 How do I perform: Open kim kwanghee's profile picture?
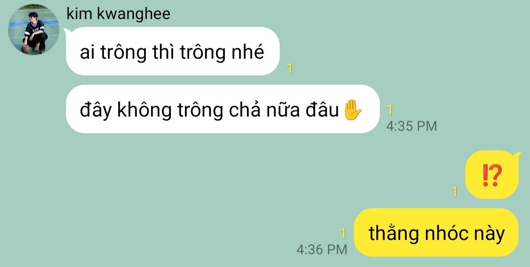pyautogui.click(x=33, y=30)
